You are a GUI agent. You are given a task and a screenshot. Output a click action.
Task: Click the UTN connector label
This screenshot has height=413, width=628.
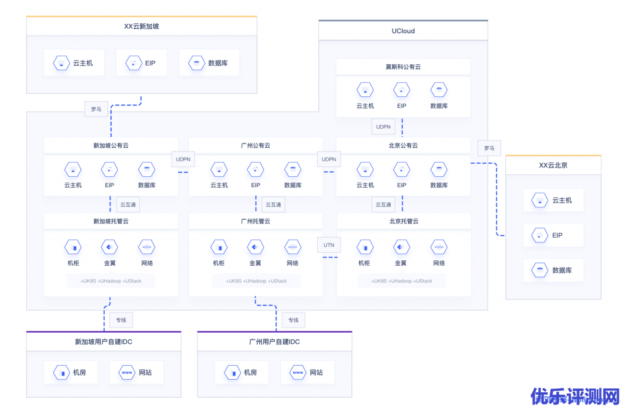(x=329, y=245)
